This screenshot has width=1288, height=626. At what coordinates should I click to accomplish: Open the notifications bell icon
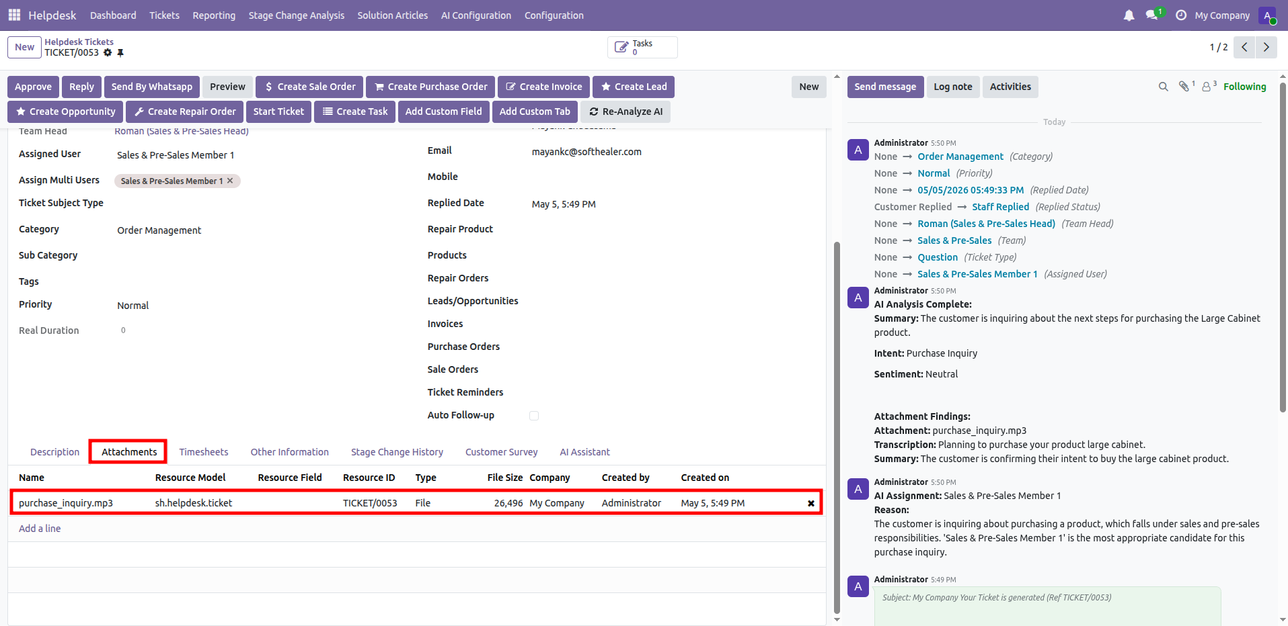point(1129,15)
